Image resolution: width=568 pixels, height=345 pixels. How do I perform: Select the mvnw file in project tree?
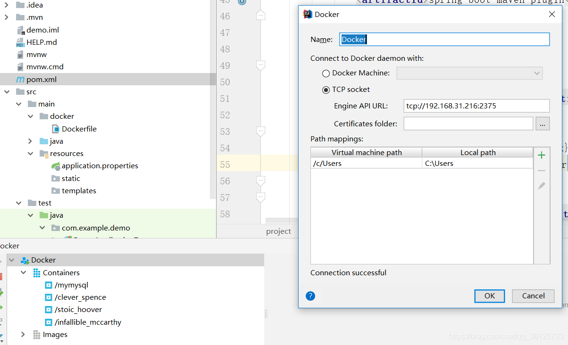pyautogui.click(x=36, y=54)
